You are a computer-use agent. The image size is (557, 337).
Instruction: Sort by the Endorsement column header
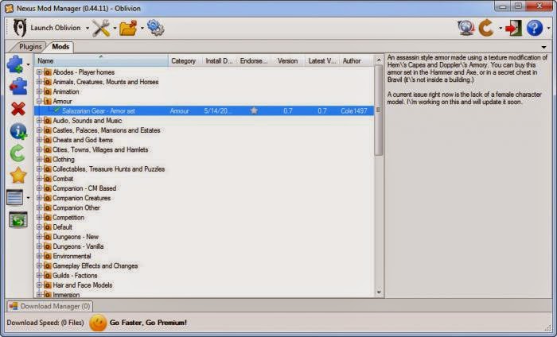[x=254, y=60]
